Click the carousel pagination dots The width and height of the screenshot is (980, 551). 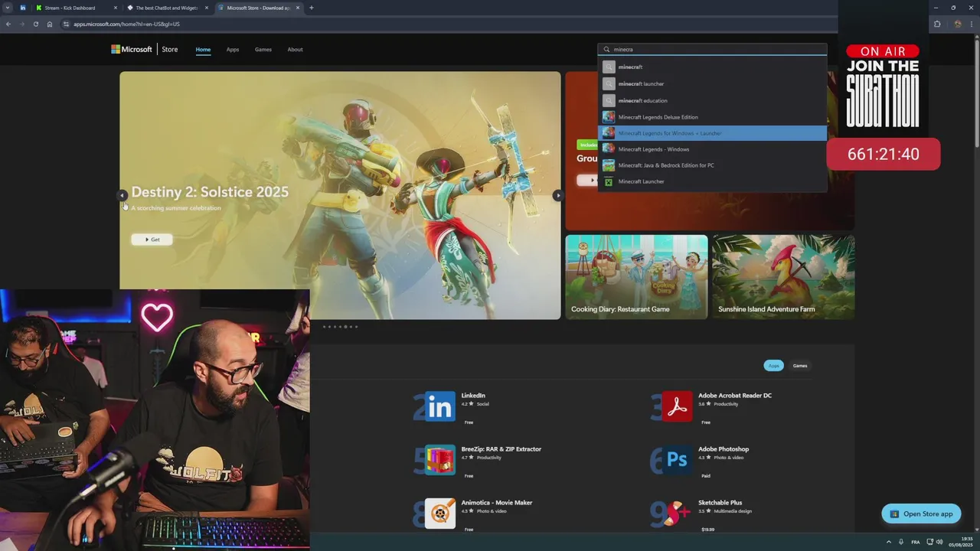click(340, 327)
